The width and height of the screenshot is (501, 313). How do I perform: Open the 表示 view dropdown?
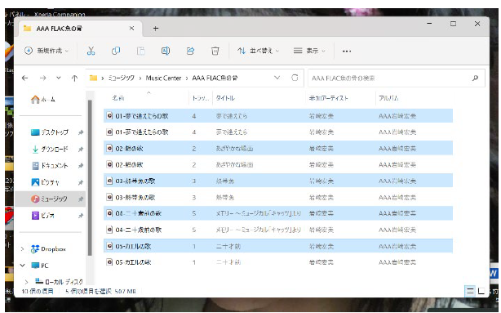[309, 51]
